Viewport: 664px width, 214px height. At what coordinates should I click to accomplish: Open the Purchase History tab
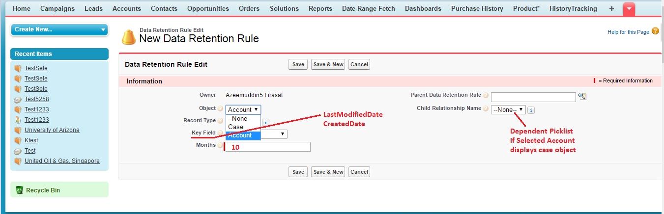[x=477, y=8]
